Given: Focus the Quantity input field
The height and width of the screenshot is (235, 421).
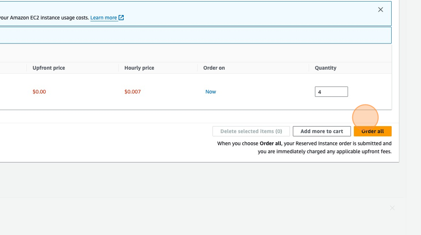Looking at the screenshot, I should [331, 92].
